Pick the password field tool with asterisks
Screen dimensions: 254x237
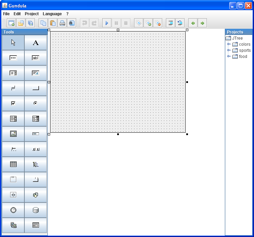[13, 58]
